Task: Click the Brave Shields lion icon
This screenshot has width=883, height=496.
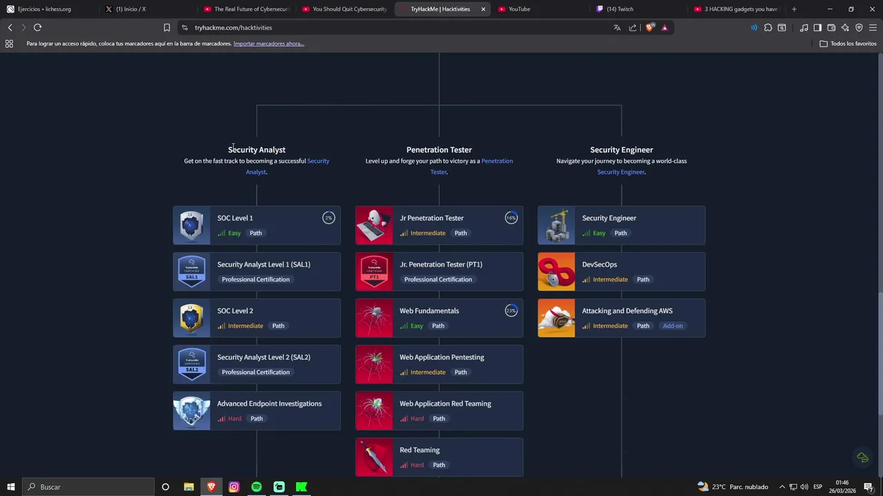Action: [x=650, y=28]
